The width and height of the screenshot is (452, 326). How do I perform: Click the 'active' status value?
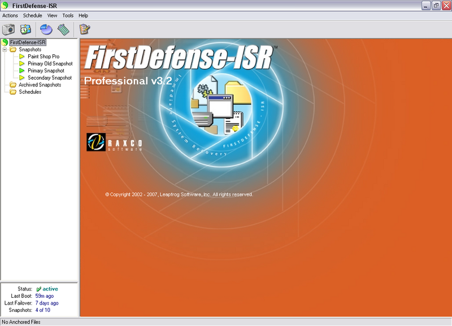(x=50, y=289)
